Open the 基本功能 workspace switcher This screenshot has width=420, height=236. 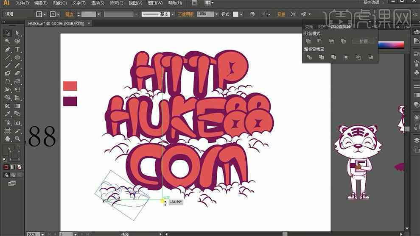click(x=374, y=2)
